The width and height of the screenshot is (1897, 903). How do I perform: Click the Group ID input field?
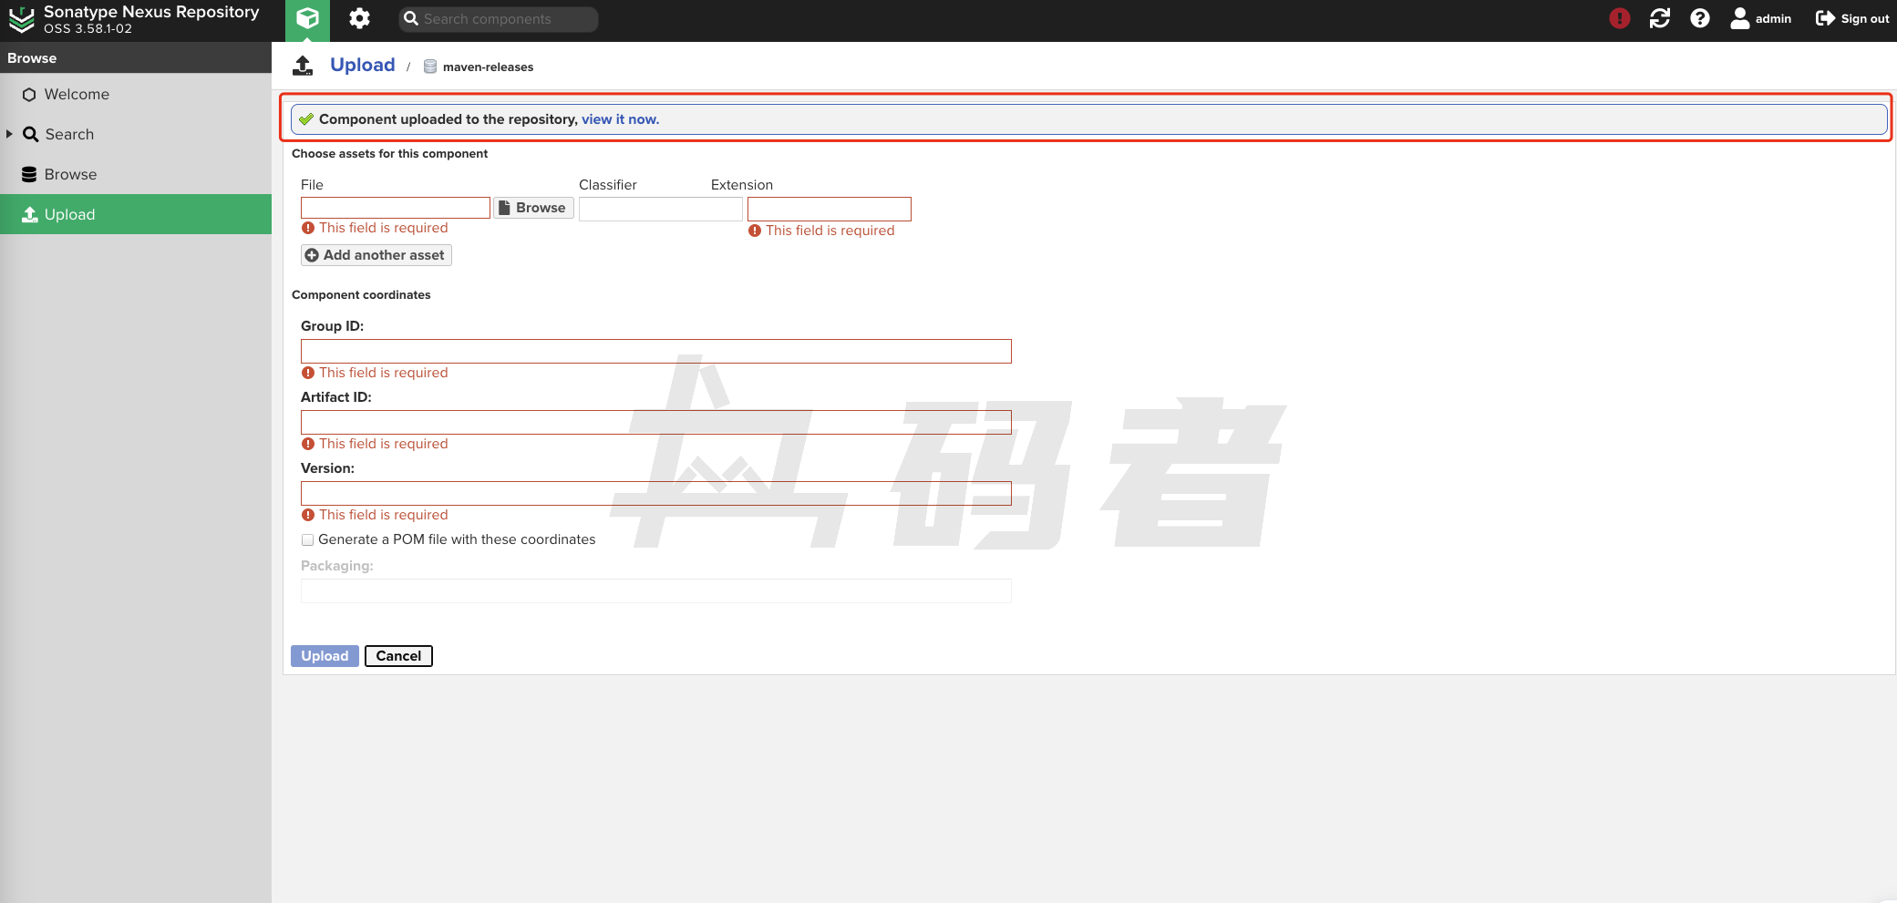(x=655, y=352)
